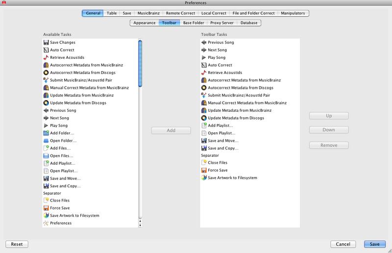Open the Appearance sub-tab
This screenshot has height=253, width=392.
(x=144, y=23)
